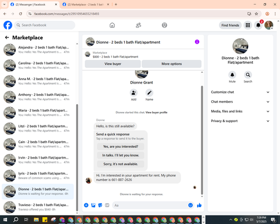Send quick reply 'Yes, are you interested?'
The width and height of the screenshot is (280, 224).
(x=120, y=147)
